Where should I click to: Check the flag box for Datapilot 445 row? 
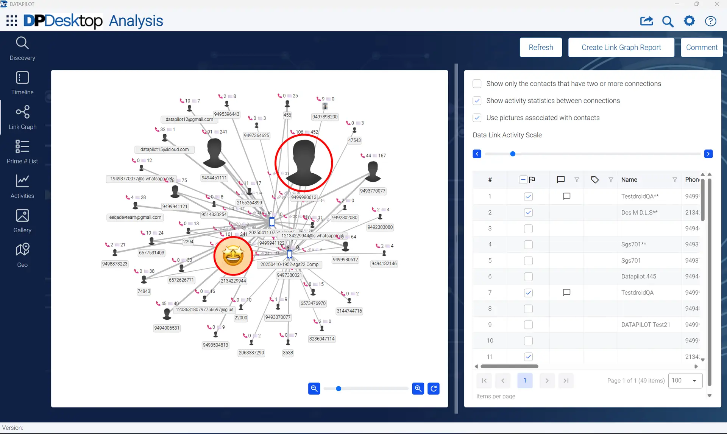(x=528, y=277)
